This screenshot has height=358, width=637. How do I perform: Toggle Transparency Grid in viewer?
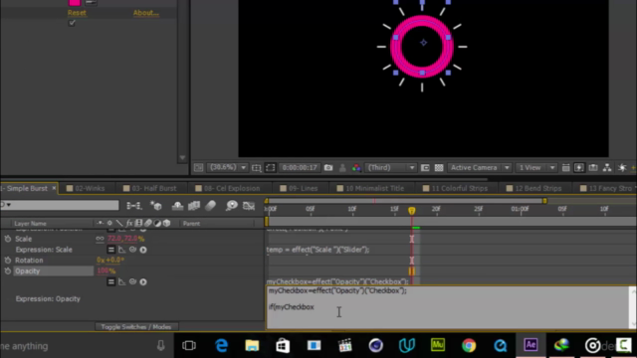(x=439, y=168)
